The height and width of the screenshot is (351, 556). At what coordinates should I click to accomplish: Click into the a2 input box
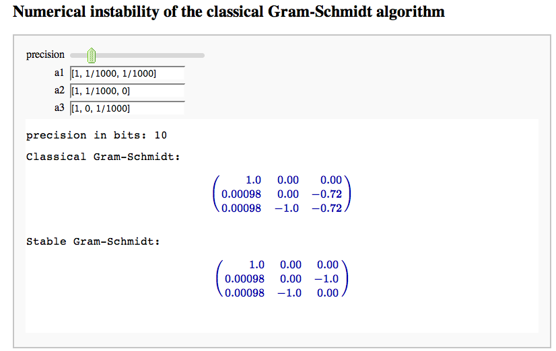point(127,91)
